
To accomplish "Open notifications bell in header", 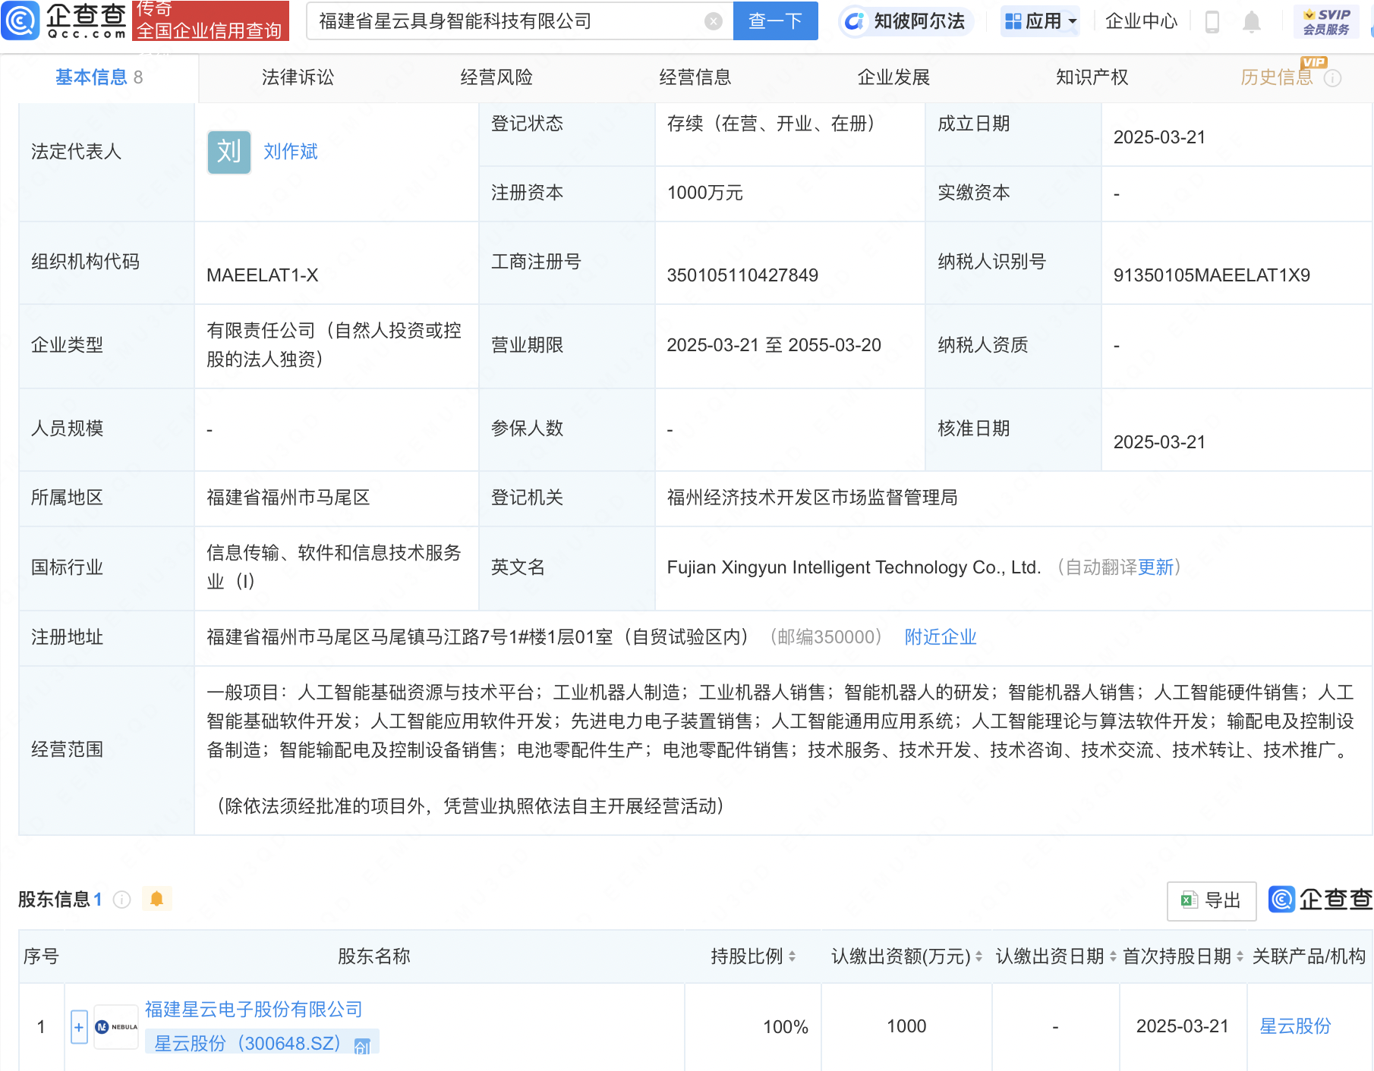I will coord(1252,21).
